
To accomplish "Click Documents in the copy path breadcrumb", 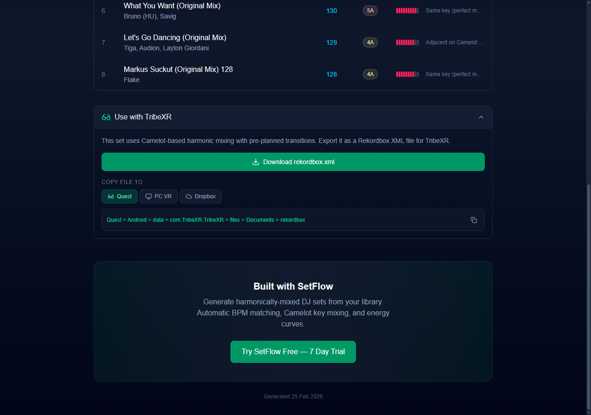I will [260, 220].
